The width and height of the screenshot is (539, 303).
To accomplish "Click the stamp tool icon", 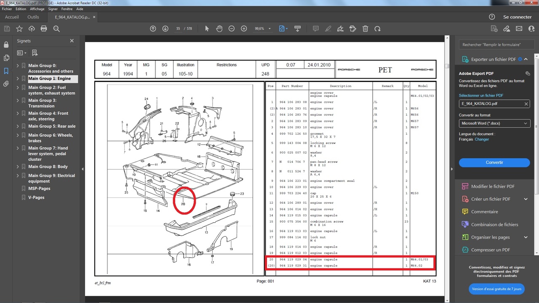I will 353,29.
